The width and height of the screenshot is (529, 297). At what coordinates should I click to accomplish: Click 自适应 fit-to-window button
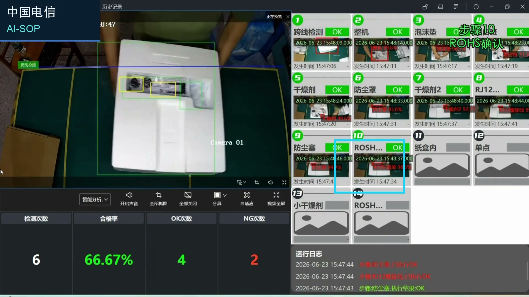(247, 199)
